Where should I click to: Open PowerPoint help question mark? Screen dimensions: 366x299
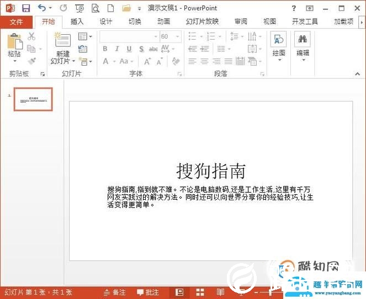pyautogui.click(x=294, y=8)
